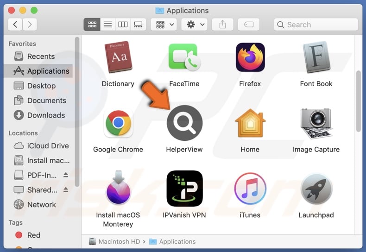
Task: Open Network in the sidebar
Action: pyautogui.click(x=38, y=205)
